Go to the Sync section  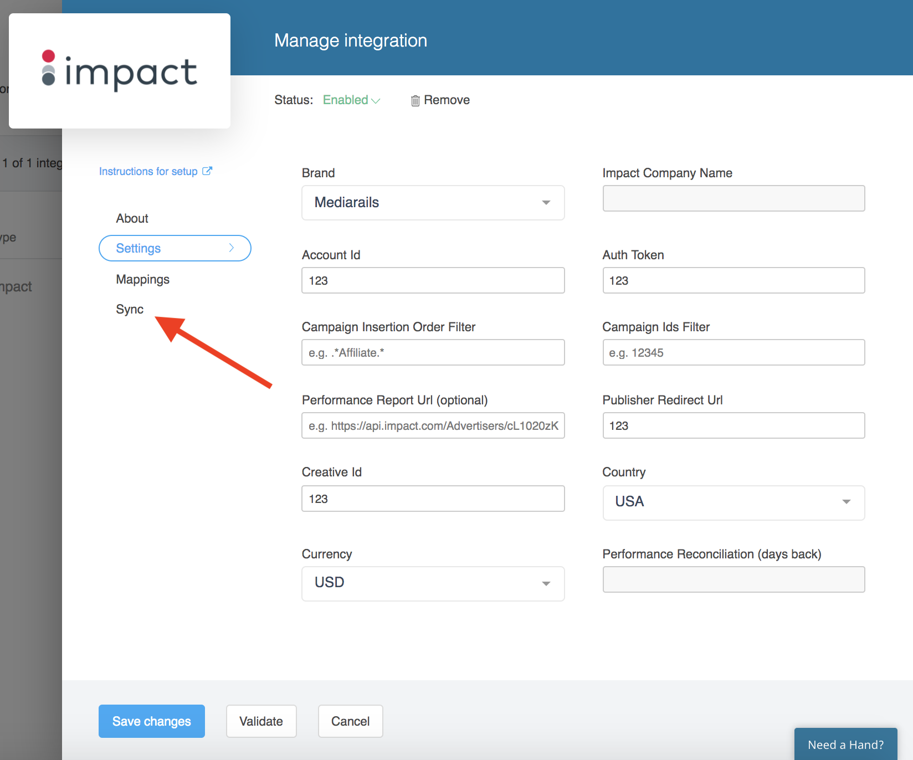click(x=130, y=309)
